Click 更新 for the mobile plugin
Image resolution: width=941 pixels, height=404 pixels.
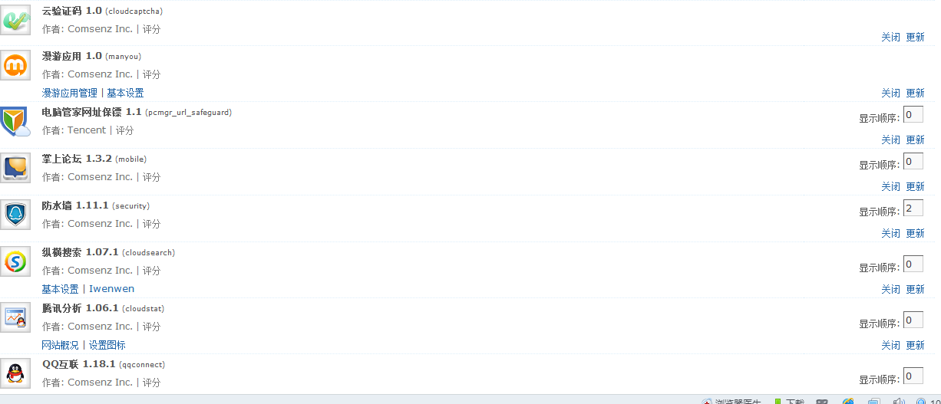click(x=915, y=186)
